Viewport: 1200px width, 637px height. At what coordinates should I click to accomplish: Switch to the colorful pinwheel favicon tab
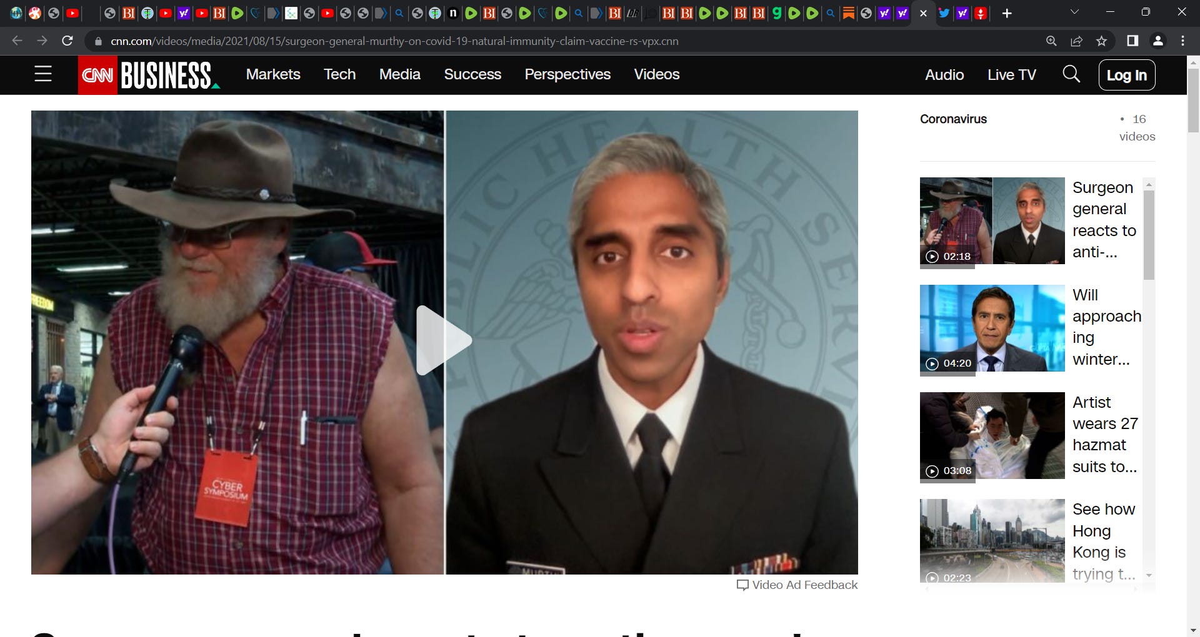(x=35, y=13)
